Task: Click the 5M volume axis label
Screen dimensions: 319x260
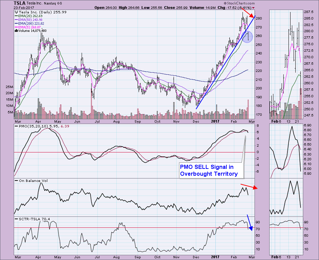Action: 10,112
